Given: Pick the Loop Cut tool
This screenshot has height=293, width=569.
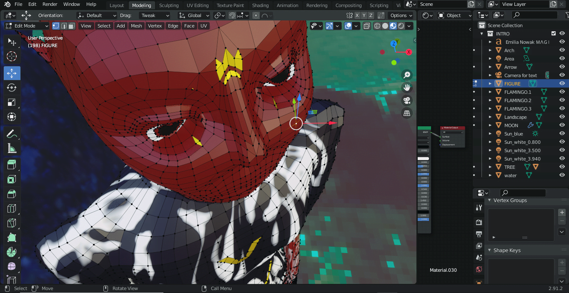Looking at the screenshot, I should pyautogui.click(x=12, y=208).
